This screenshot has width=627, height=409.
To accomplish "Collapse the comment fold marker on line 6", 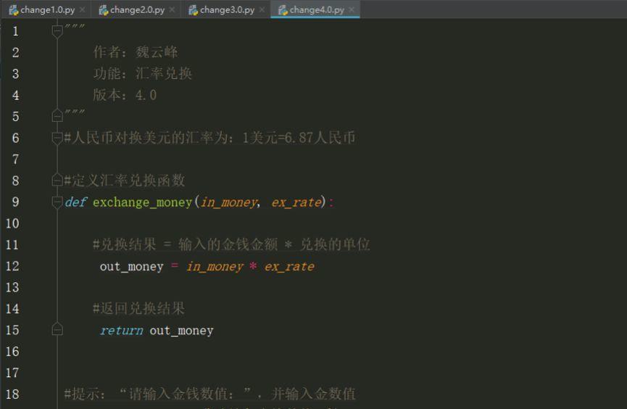I will pos(57,138).
